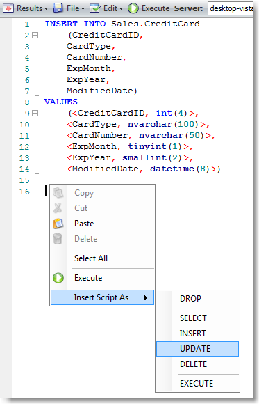Click line number 15 in the gutter
The width and height of the screenshot is (259, 404).
pos(24,180)
